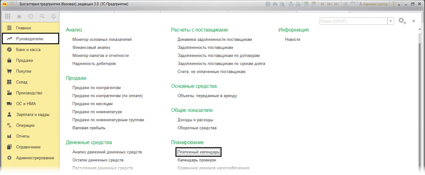Open the calculator icon in title toolbar
The width and height of the screenshot is (425, 175).
pos(306,4)
